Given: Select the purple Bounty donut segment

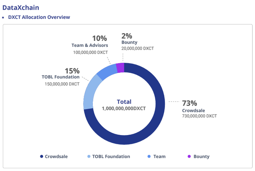Looking at the screenshot, I should pos(120,68).
